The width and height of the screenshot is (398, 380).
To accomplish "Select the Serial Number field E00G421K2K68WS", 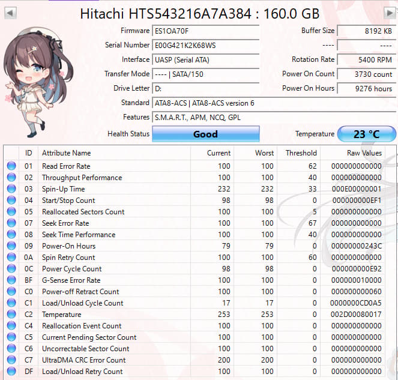I will pos(205,46).
